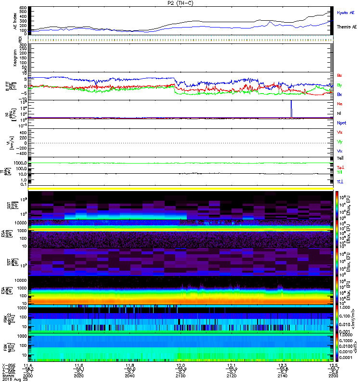Click the 2140 time tick label
The image size is (361, 386).
(283, 376)
